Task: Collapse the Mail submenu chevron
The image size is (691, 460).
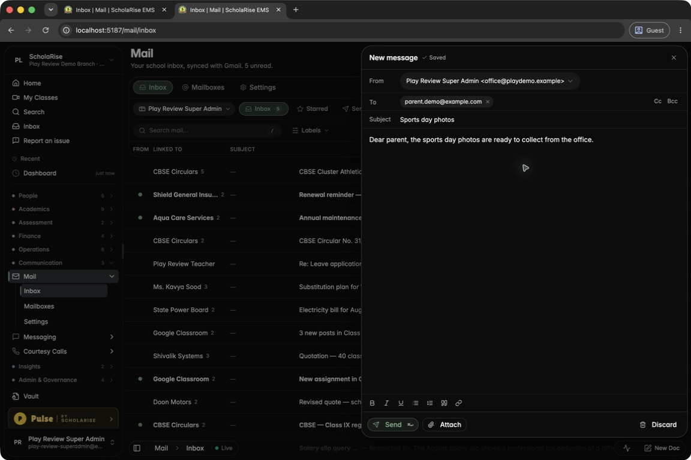Action: 112,277
